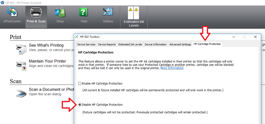Click 'HP 662 Toolbox' window title text
265x124 pixels.
point(90,37)
